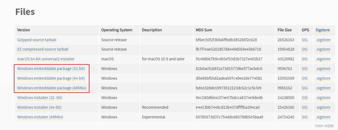Download Windows embeddable package (32-bit)
The height and width of the screenshot is (130, 338).
[x=51, y=69]
